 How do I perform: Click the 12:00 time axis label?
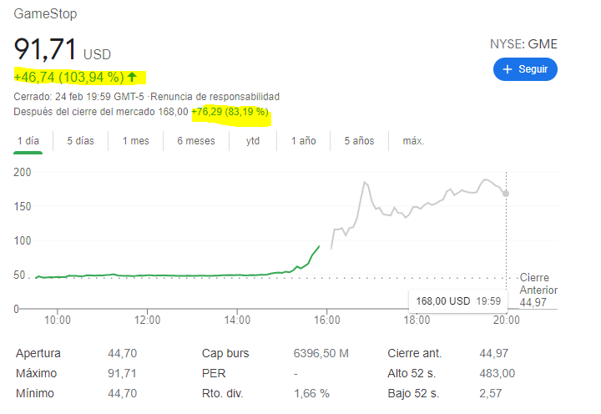point(147,320)
